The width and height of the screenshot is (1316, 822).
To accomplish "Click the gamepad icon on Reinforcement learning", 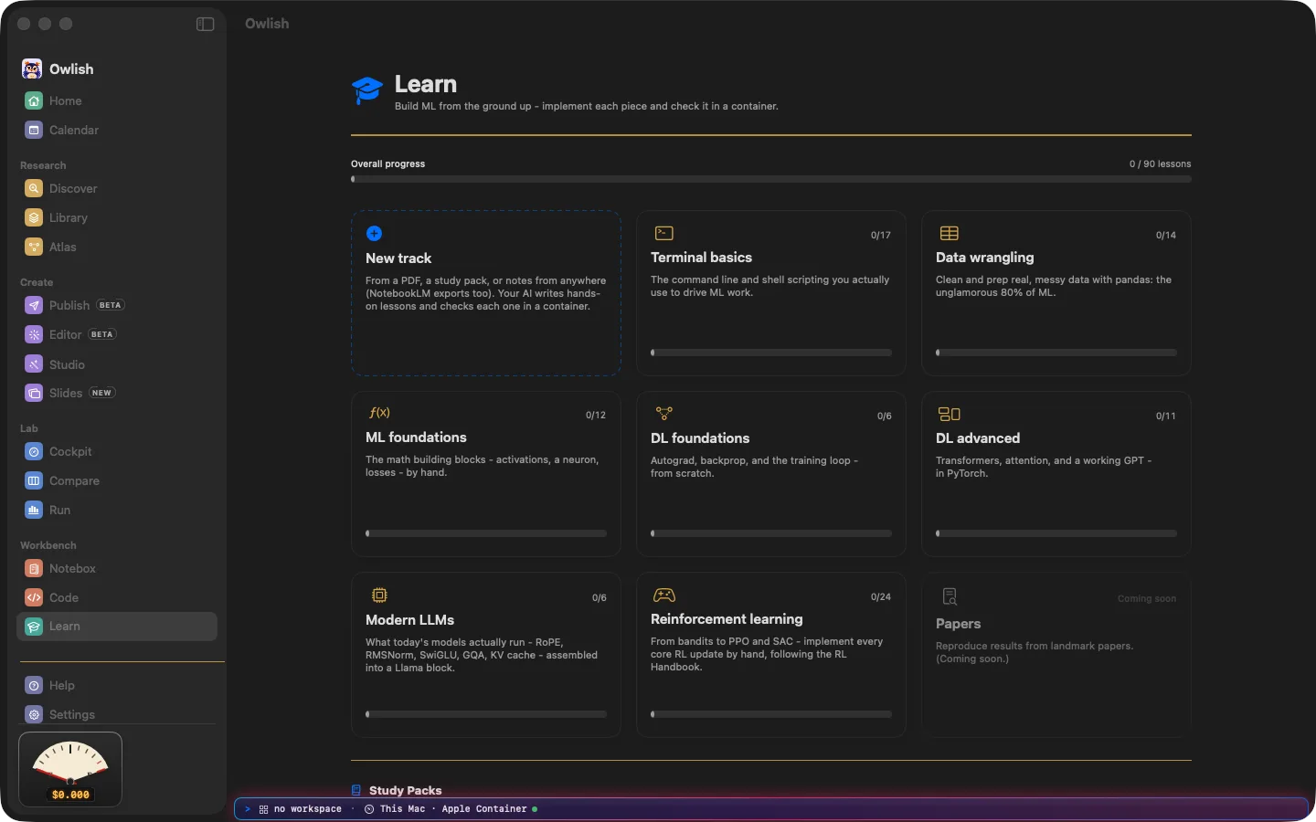I will [x=664, y=595].
